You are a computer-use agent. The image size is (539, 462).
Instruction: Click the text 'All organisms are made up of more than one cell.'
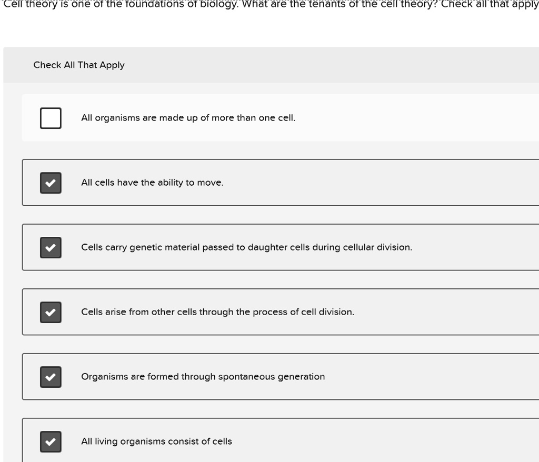click(188, 118)
